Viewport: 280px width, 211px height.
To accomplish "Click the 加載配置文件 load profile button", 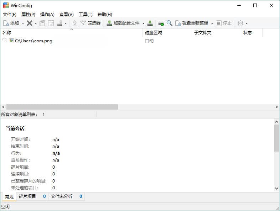I will (123, 23).
